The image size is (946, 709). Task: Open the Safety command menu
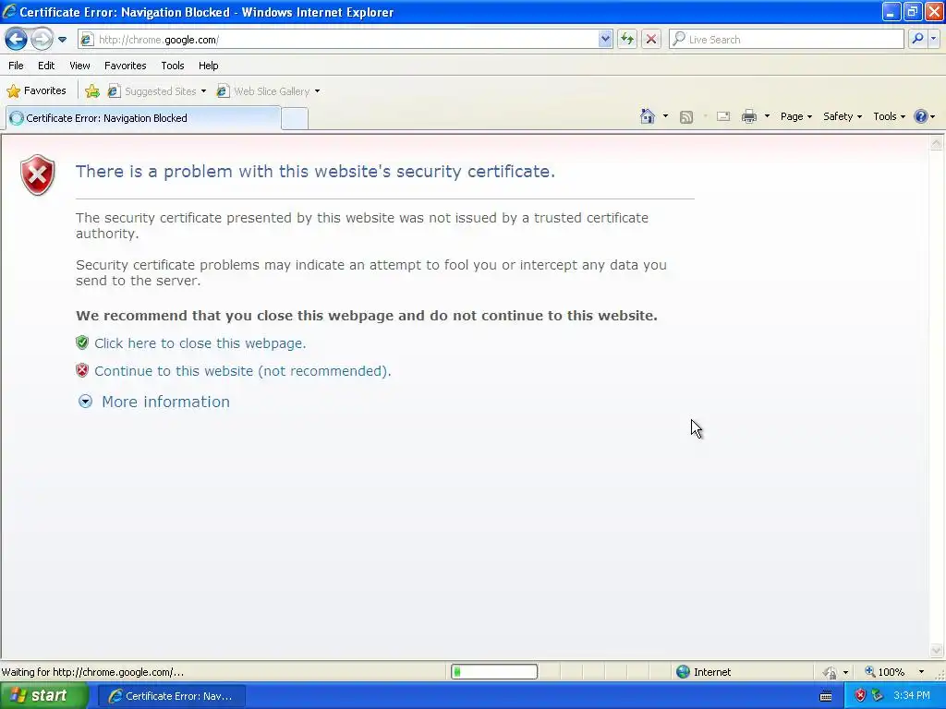pyautogui.click(x=843, y=116)
